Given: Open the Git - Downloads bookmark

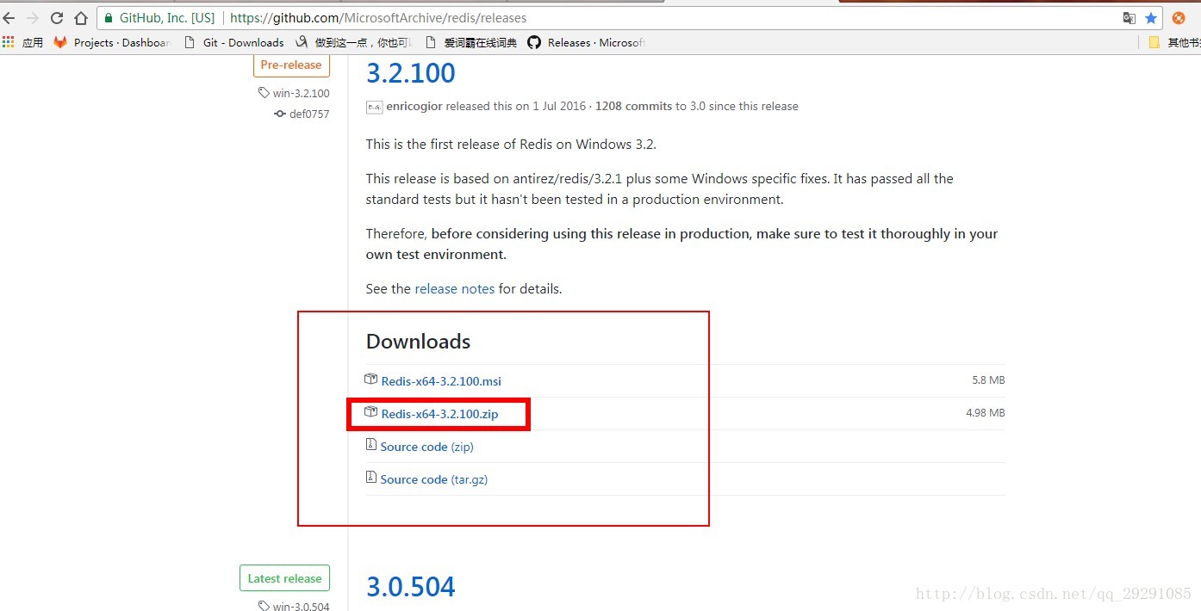Looking at the screenshot, I should [233, 42].
